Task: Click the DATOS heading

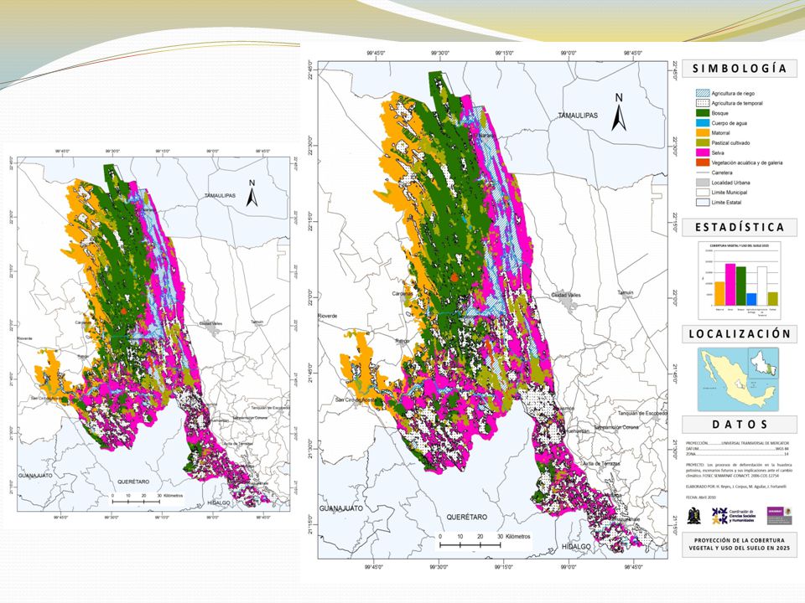Action: (740, 424)
